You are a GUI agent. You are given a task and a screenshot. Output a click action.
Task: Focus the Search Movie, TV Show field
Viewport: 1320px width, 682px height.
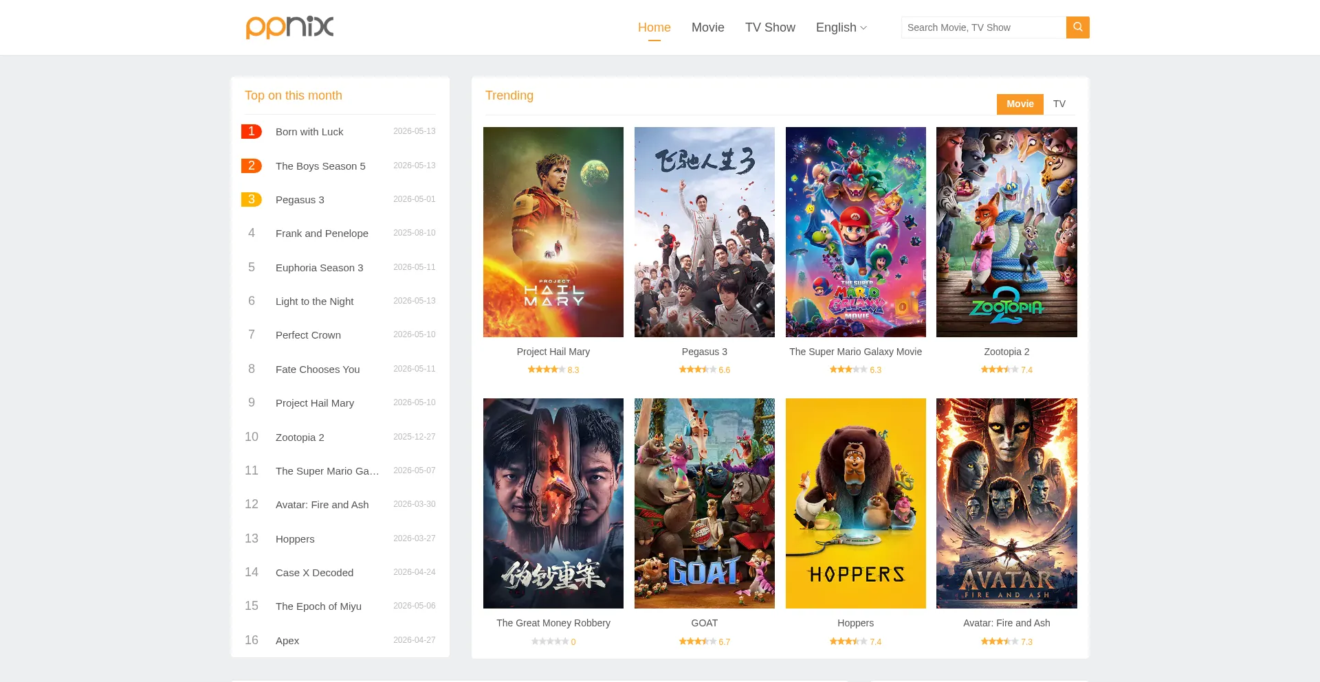click(x=983, y=27)
